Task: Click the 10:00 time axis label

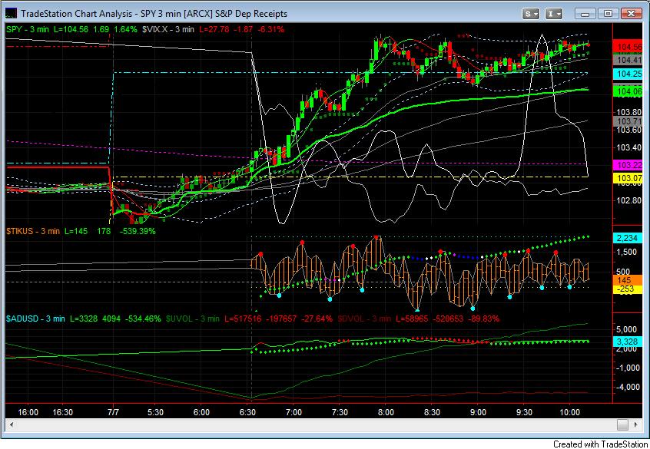Action: (x=569, y=412)
